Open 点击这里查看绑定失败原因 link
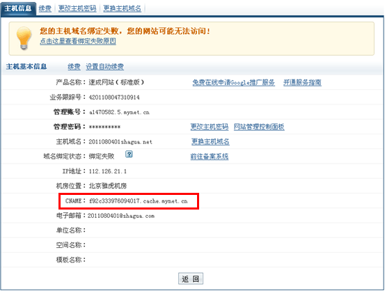Viewport: 385px width, 291px height. click(x=78, y=41)
